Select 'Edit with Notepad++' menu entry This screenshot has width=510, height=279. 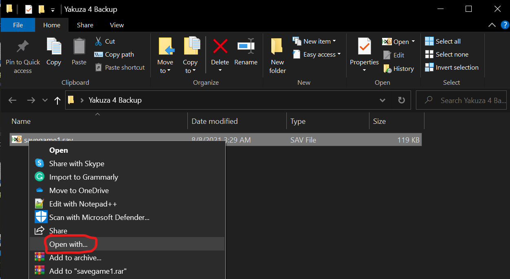pyautogui.click(x=83, y=204)
